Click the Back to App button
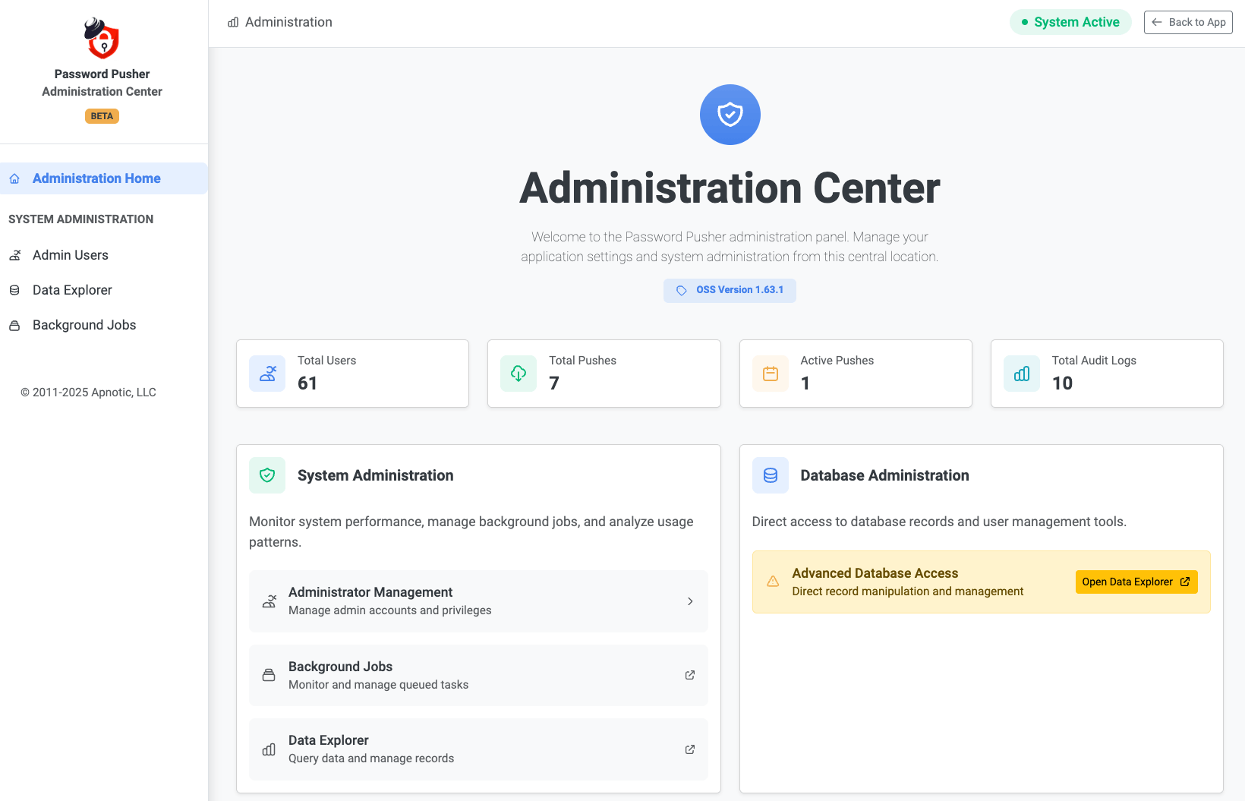Image resolution: width=1245 pixels, height=801 pixels. click(1188, 22)
